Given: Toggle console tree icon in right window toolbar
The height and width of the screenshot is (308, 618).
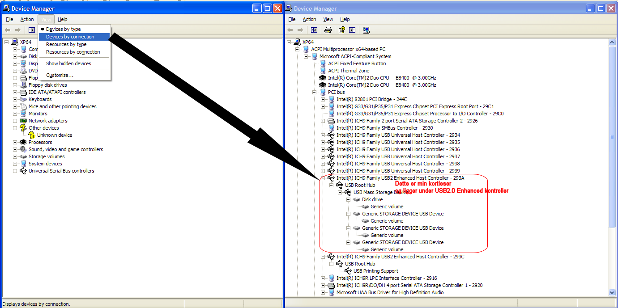Looking at the screenshot, I should (314, 30).
